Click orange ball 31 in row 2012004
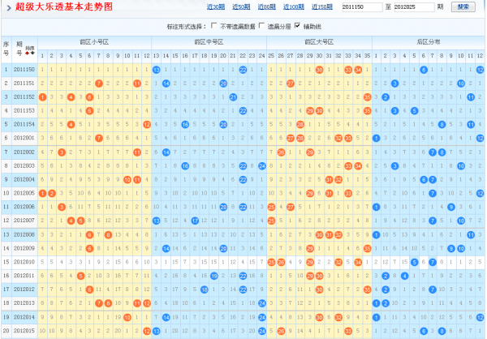The width and height of the screenshot is (487, 339). click(x=329, y=180)
